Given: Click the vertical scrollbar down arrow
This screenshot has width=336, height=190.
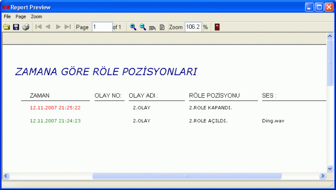Looking at the screenshot, I should (x=330, y=168).
